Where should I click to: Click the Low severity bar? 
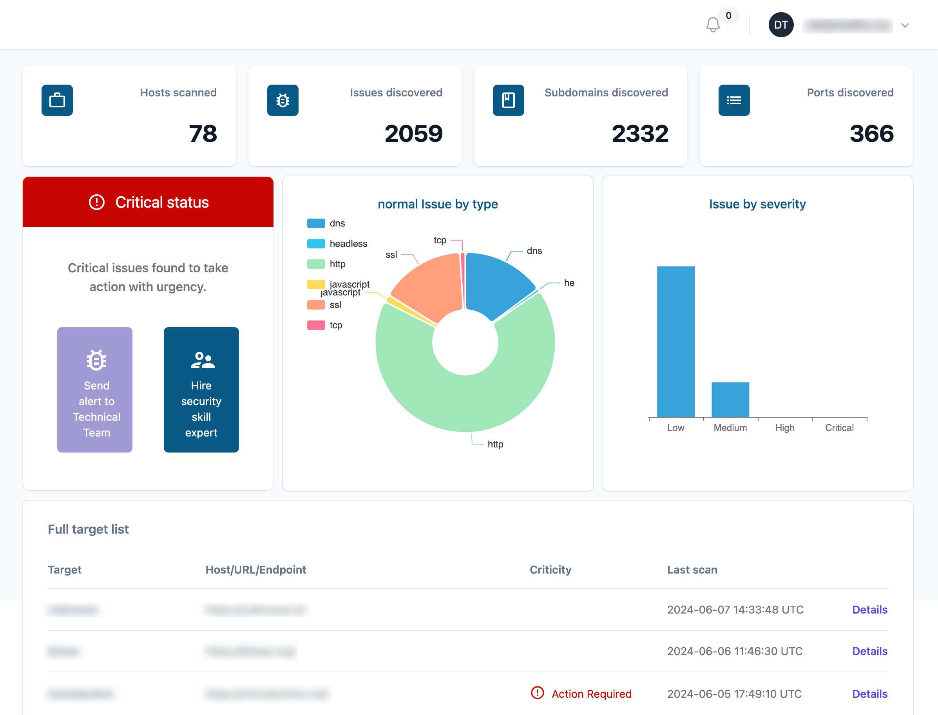[675, 341]
